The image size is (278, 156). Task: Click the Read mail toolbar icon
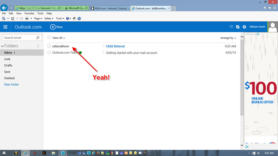pyautogui.click(x=21, y=18)
